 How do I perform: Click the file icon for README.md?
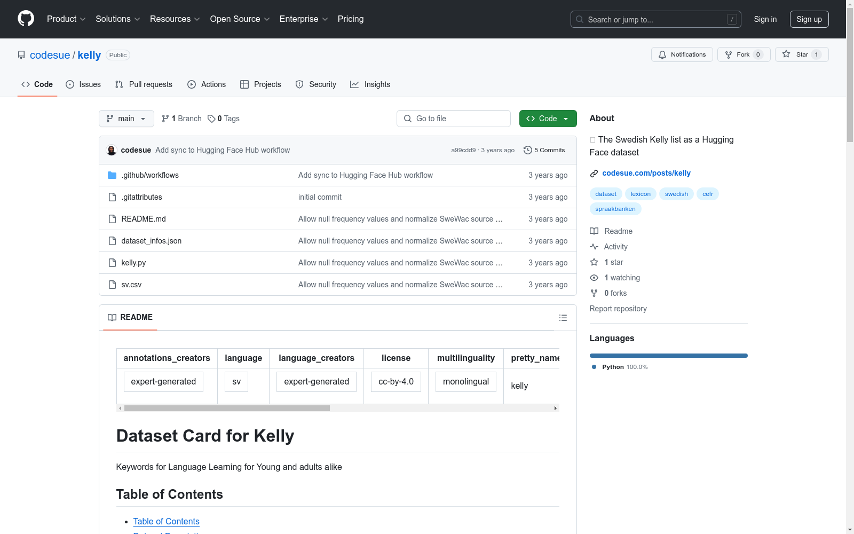(x=112, y=219)
